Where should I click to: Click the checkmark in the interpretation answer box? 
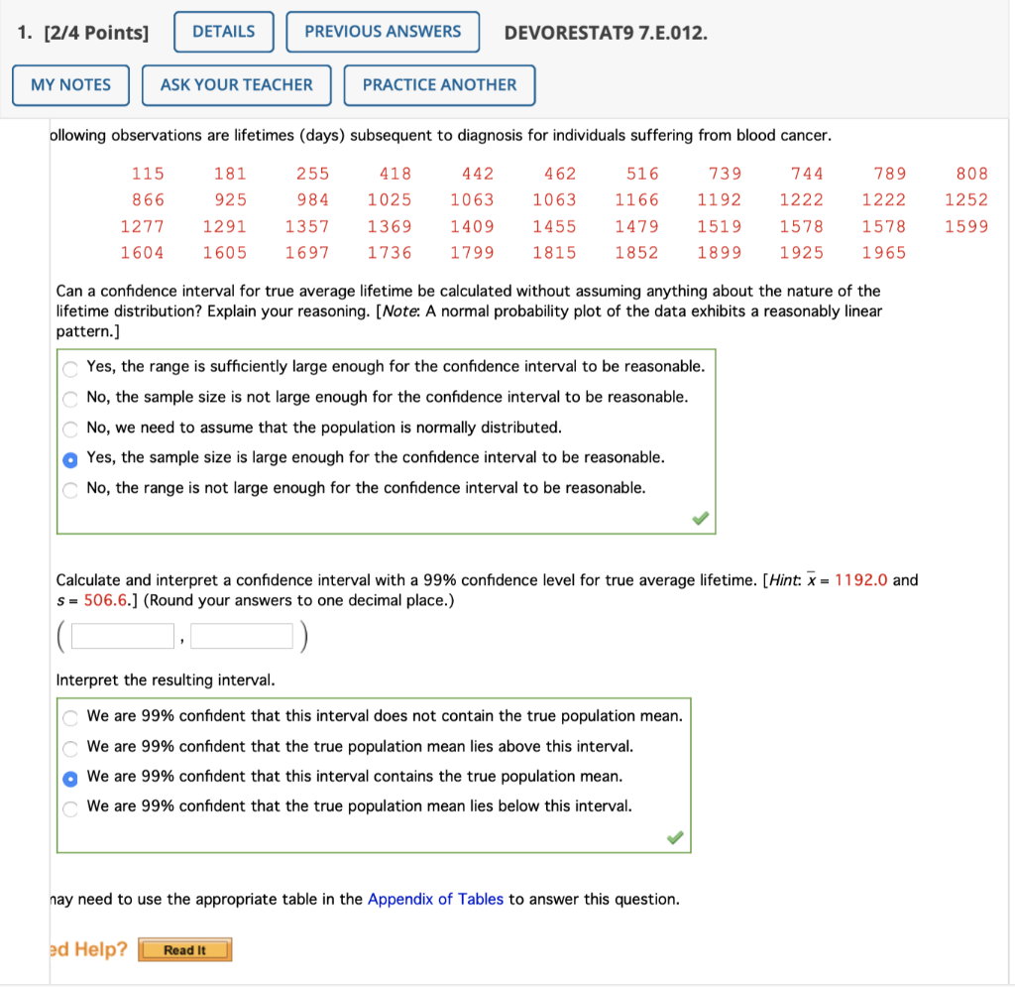(675, 837)
